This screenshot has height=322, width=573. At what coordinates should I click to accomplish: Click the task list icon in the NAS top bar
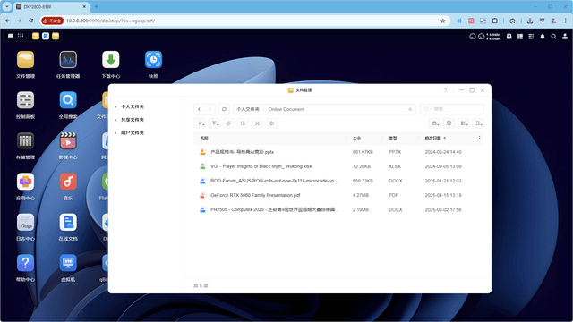coord(531,37)
